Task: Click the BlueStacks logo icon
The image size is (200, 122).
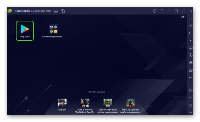Action: tap(10, 11)
